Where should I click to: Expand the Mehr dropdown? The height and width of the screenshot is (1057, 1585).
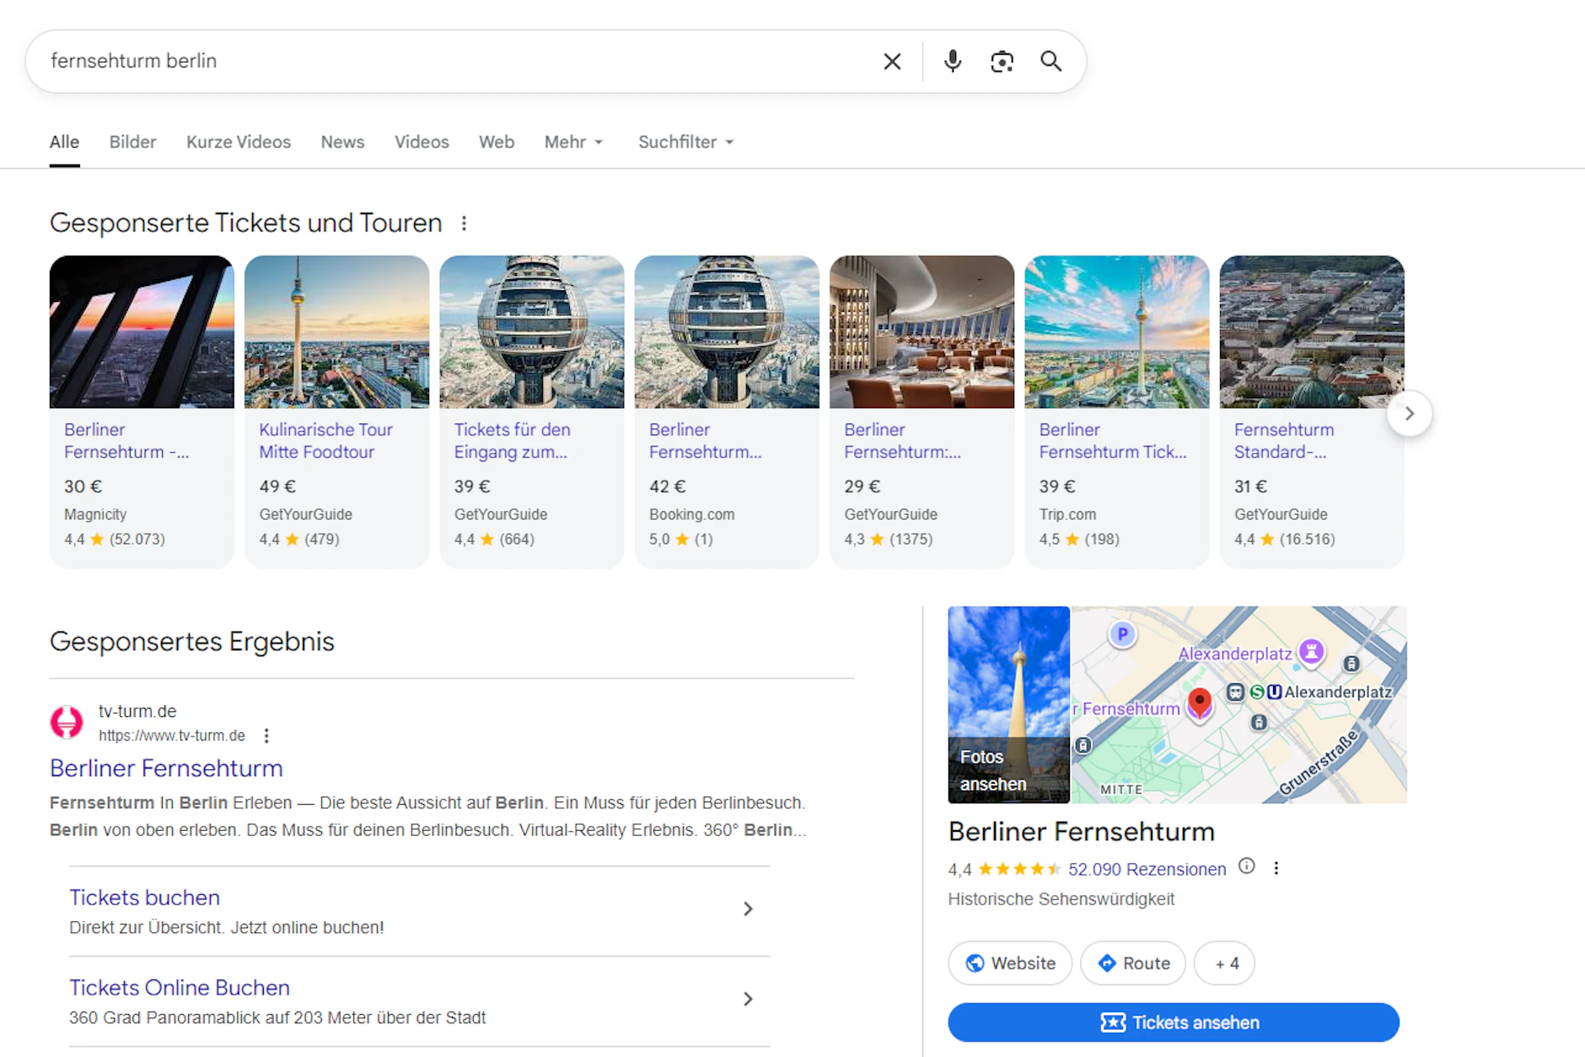[573, 142]
